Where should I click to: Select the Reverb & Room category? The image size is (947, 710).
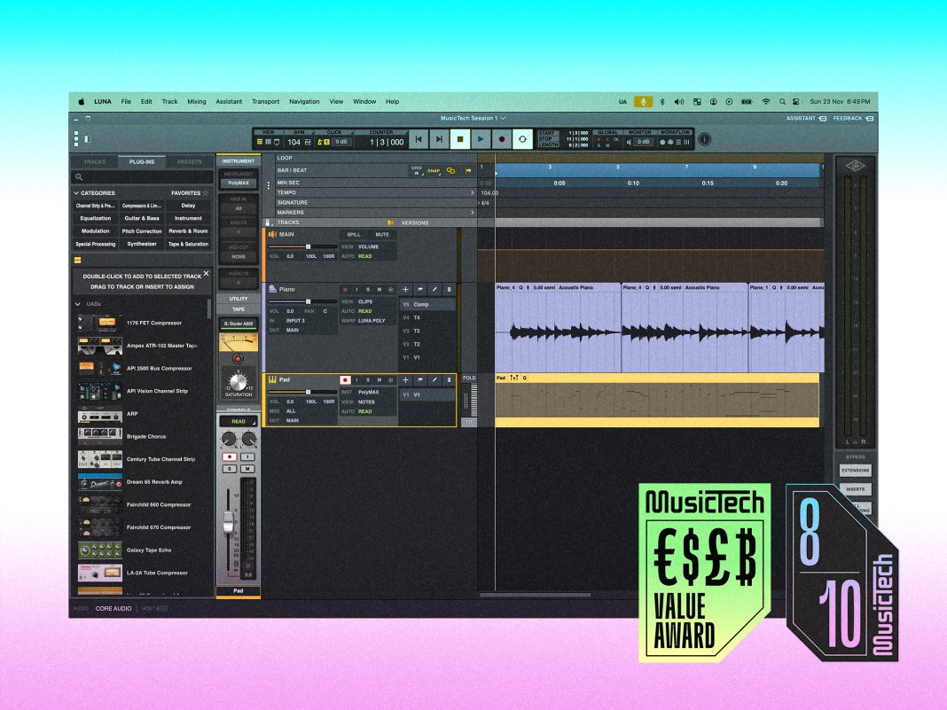click(188, 231)
